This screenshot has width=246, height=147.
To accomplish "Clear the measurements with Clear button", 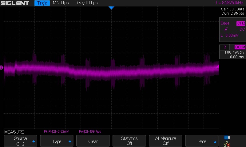I will click(93, 141).
